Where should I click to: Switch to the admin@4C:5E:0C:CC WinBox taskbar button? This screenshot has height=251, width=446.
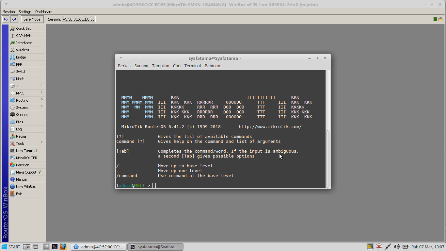pos(99,247)
